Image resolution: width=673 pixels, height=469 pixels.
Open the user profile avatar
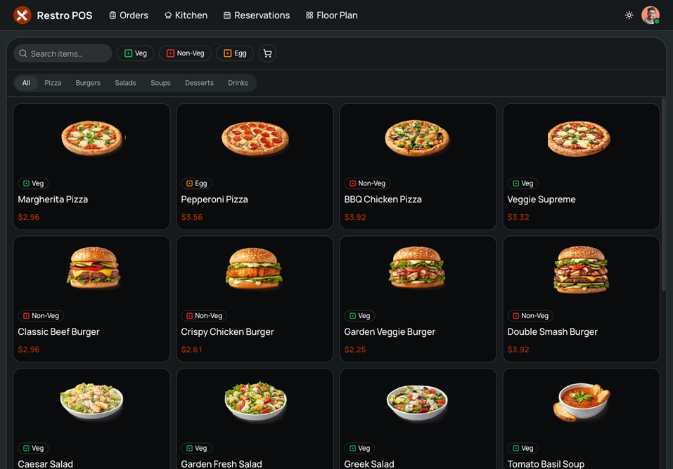click(x=650, y=15)
